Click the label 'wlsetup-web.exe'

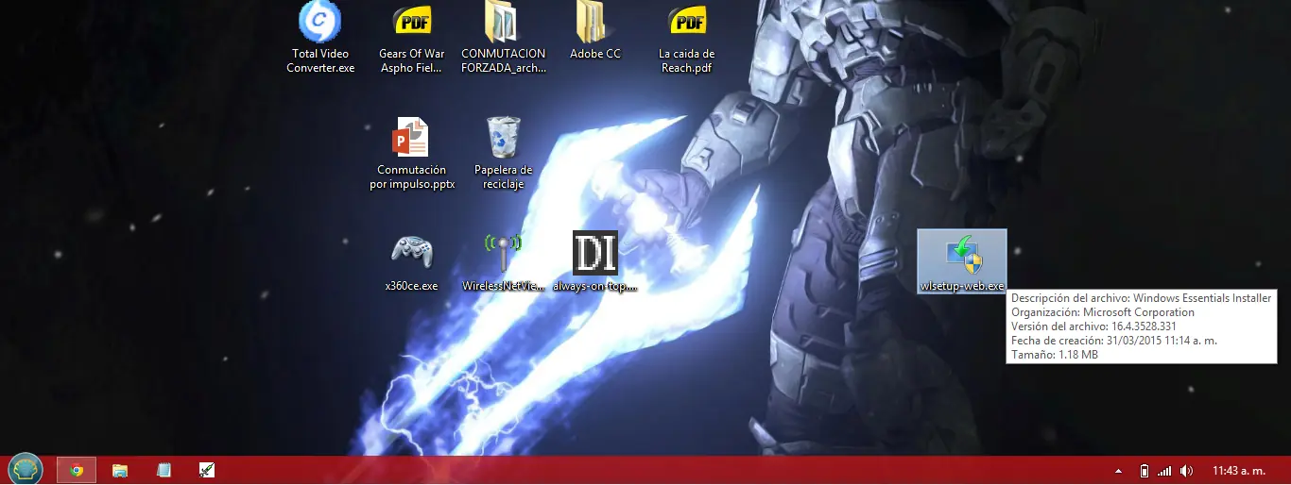tap(962, 286)
